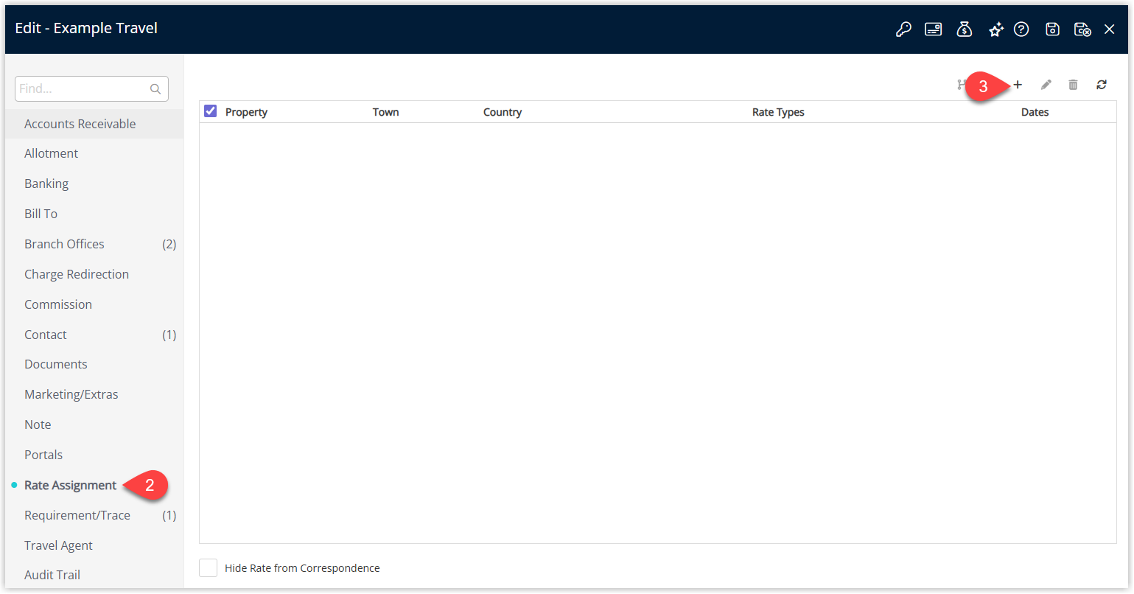
Task: Sort by the Dates column header
Action: pyautogui.click(x=1035, y=112)
